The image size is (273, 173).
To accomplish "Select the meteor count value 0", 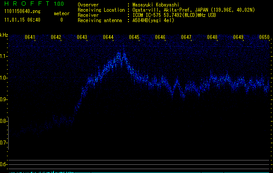I will [61, 20].
